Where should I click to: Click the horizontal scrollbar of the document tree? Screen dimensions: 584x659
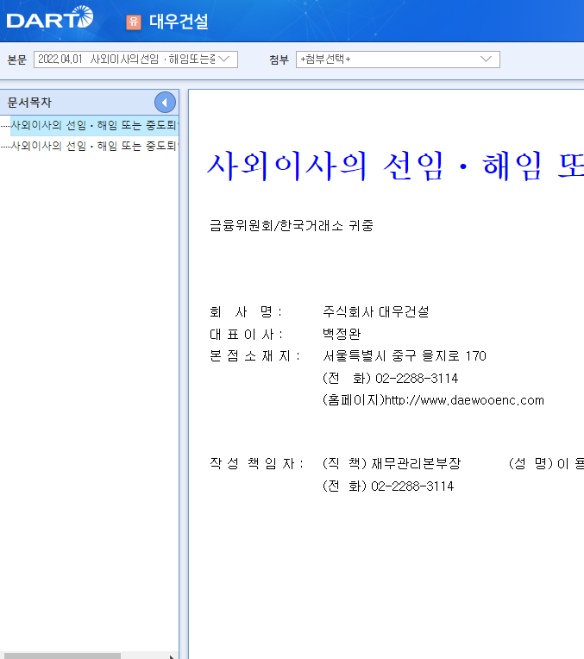point(62,656)
